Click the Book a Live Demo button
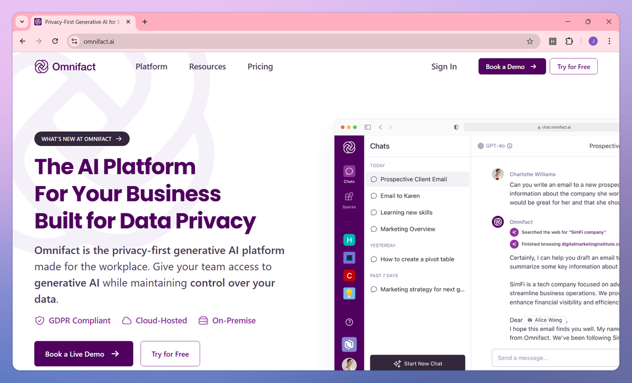 tap(84, 354)
